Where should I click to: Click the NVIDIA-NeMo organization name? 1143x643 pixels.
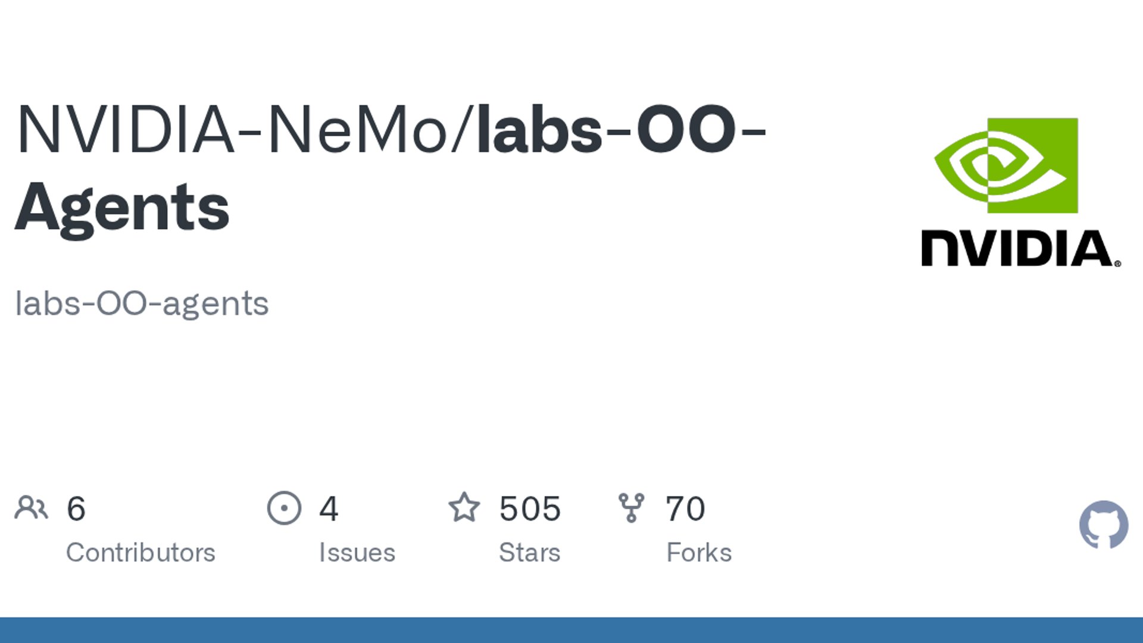[232, 130]
